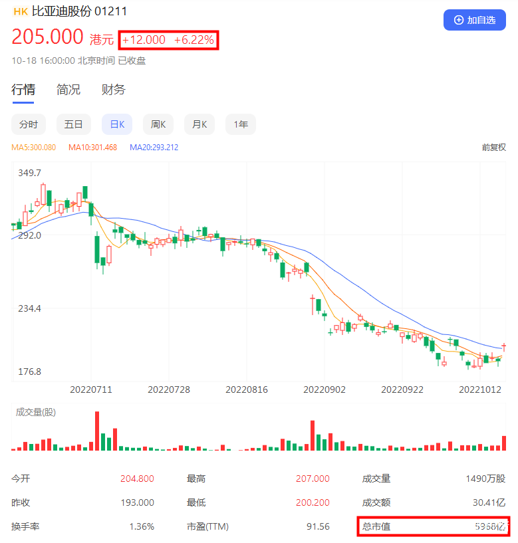This screenshot has height=543, width=518.
Task: Click the MA20:293.212 indicator label
Action: 154,148
